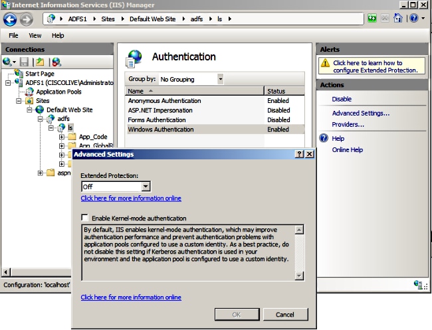Open the blue Help icon at top right
Viewport: 432px width, 330px height.
[x=414, y=19]
